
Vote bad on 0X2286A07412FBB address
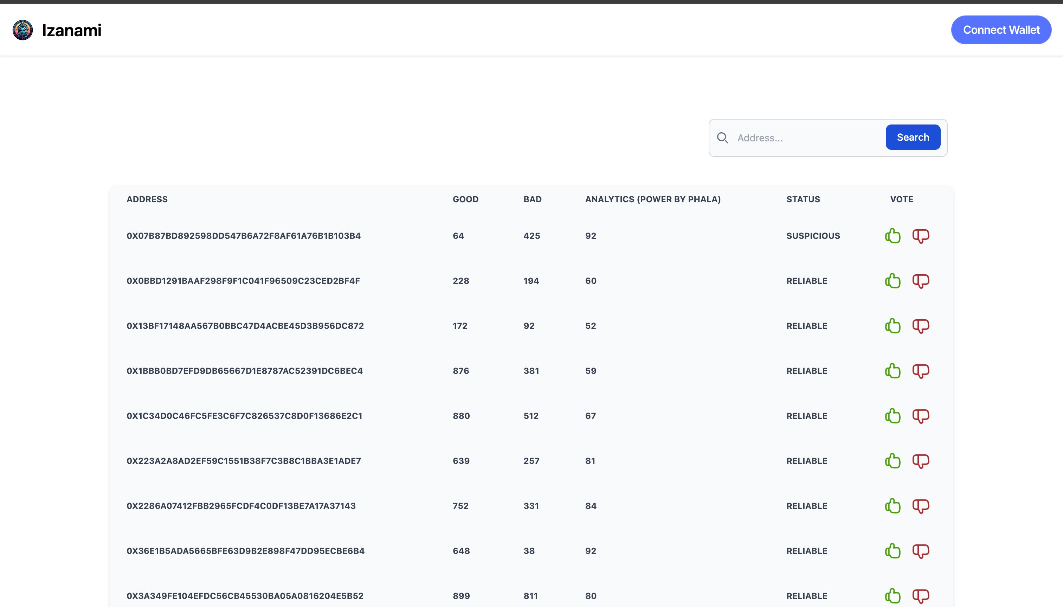(x=921, y=506)
